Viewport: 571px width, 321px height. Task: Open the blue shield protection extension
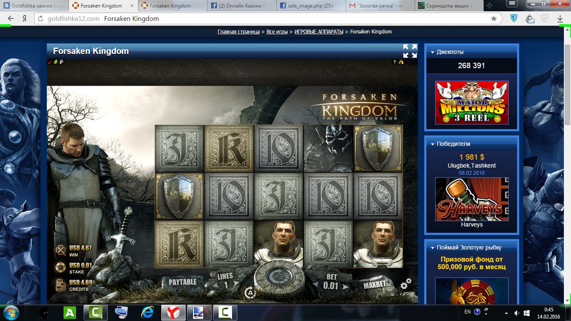514,19
